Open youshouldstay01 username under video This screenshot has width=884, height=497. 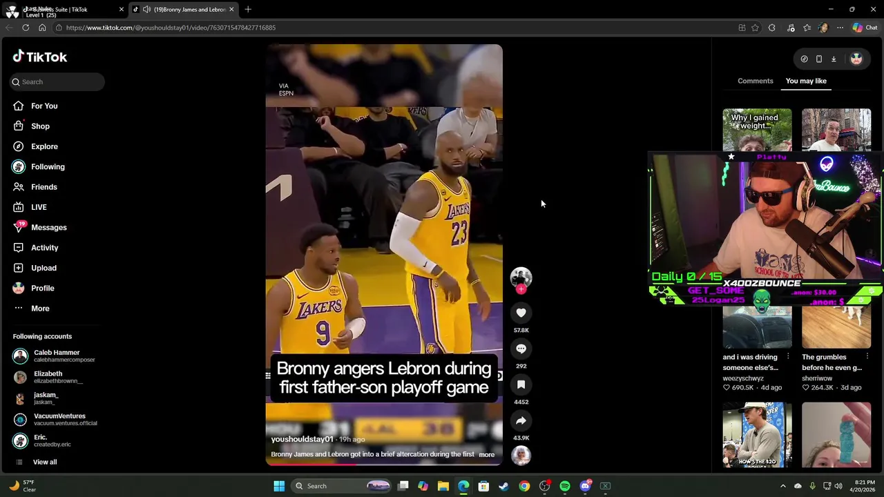(x=302, y=439)
